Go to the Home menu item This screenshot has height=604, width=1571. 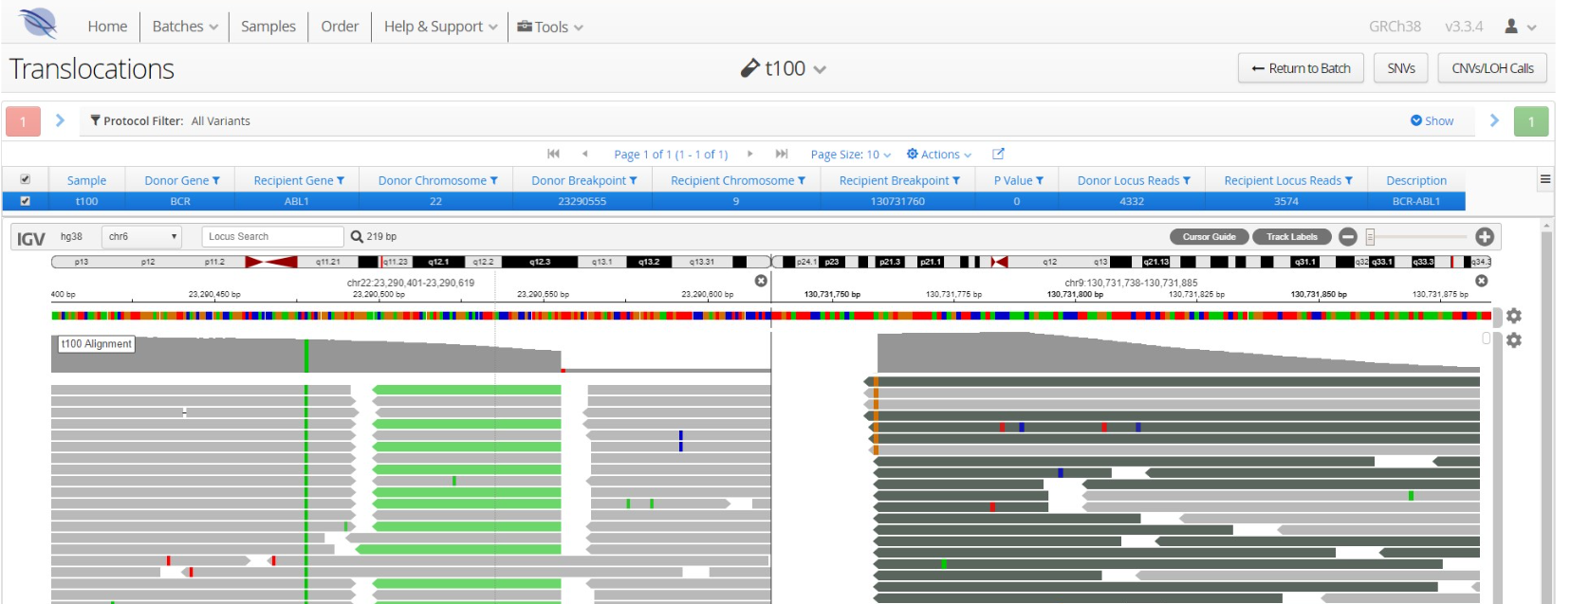pos(107,27)
